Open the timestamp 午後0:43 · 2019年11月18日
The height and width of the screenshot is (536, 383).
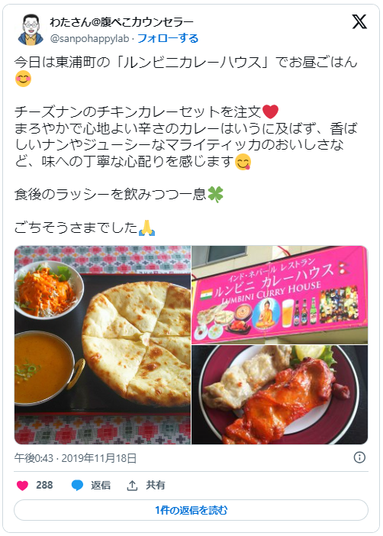pos(76,458)
